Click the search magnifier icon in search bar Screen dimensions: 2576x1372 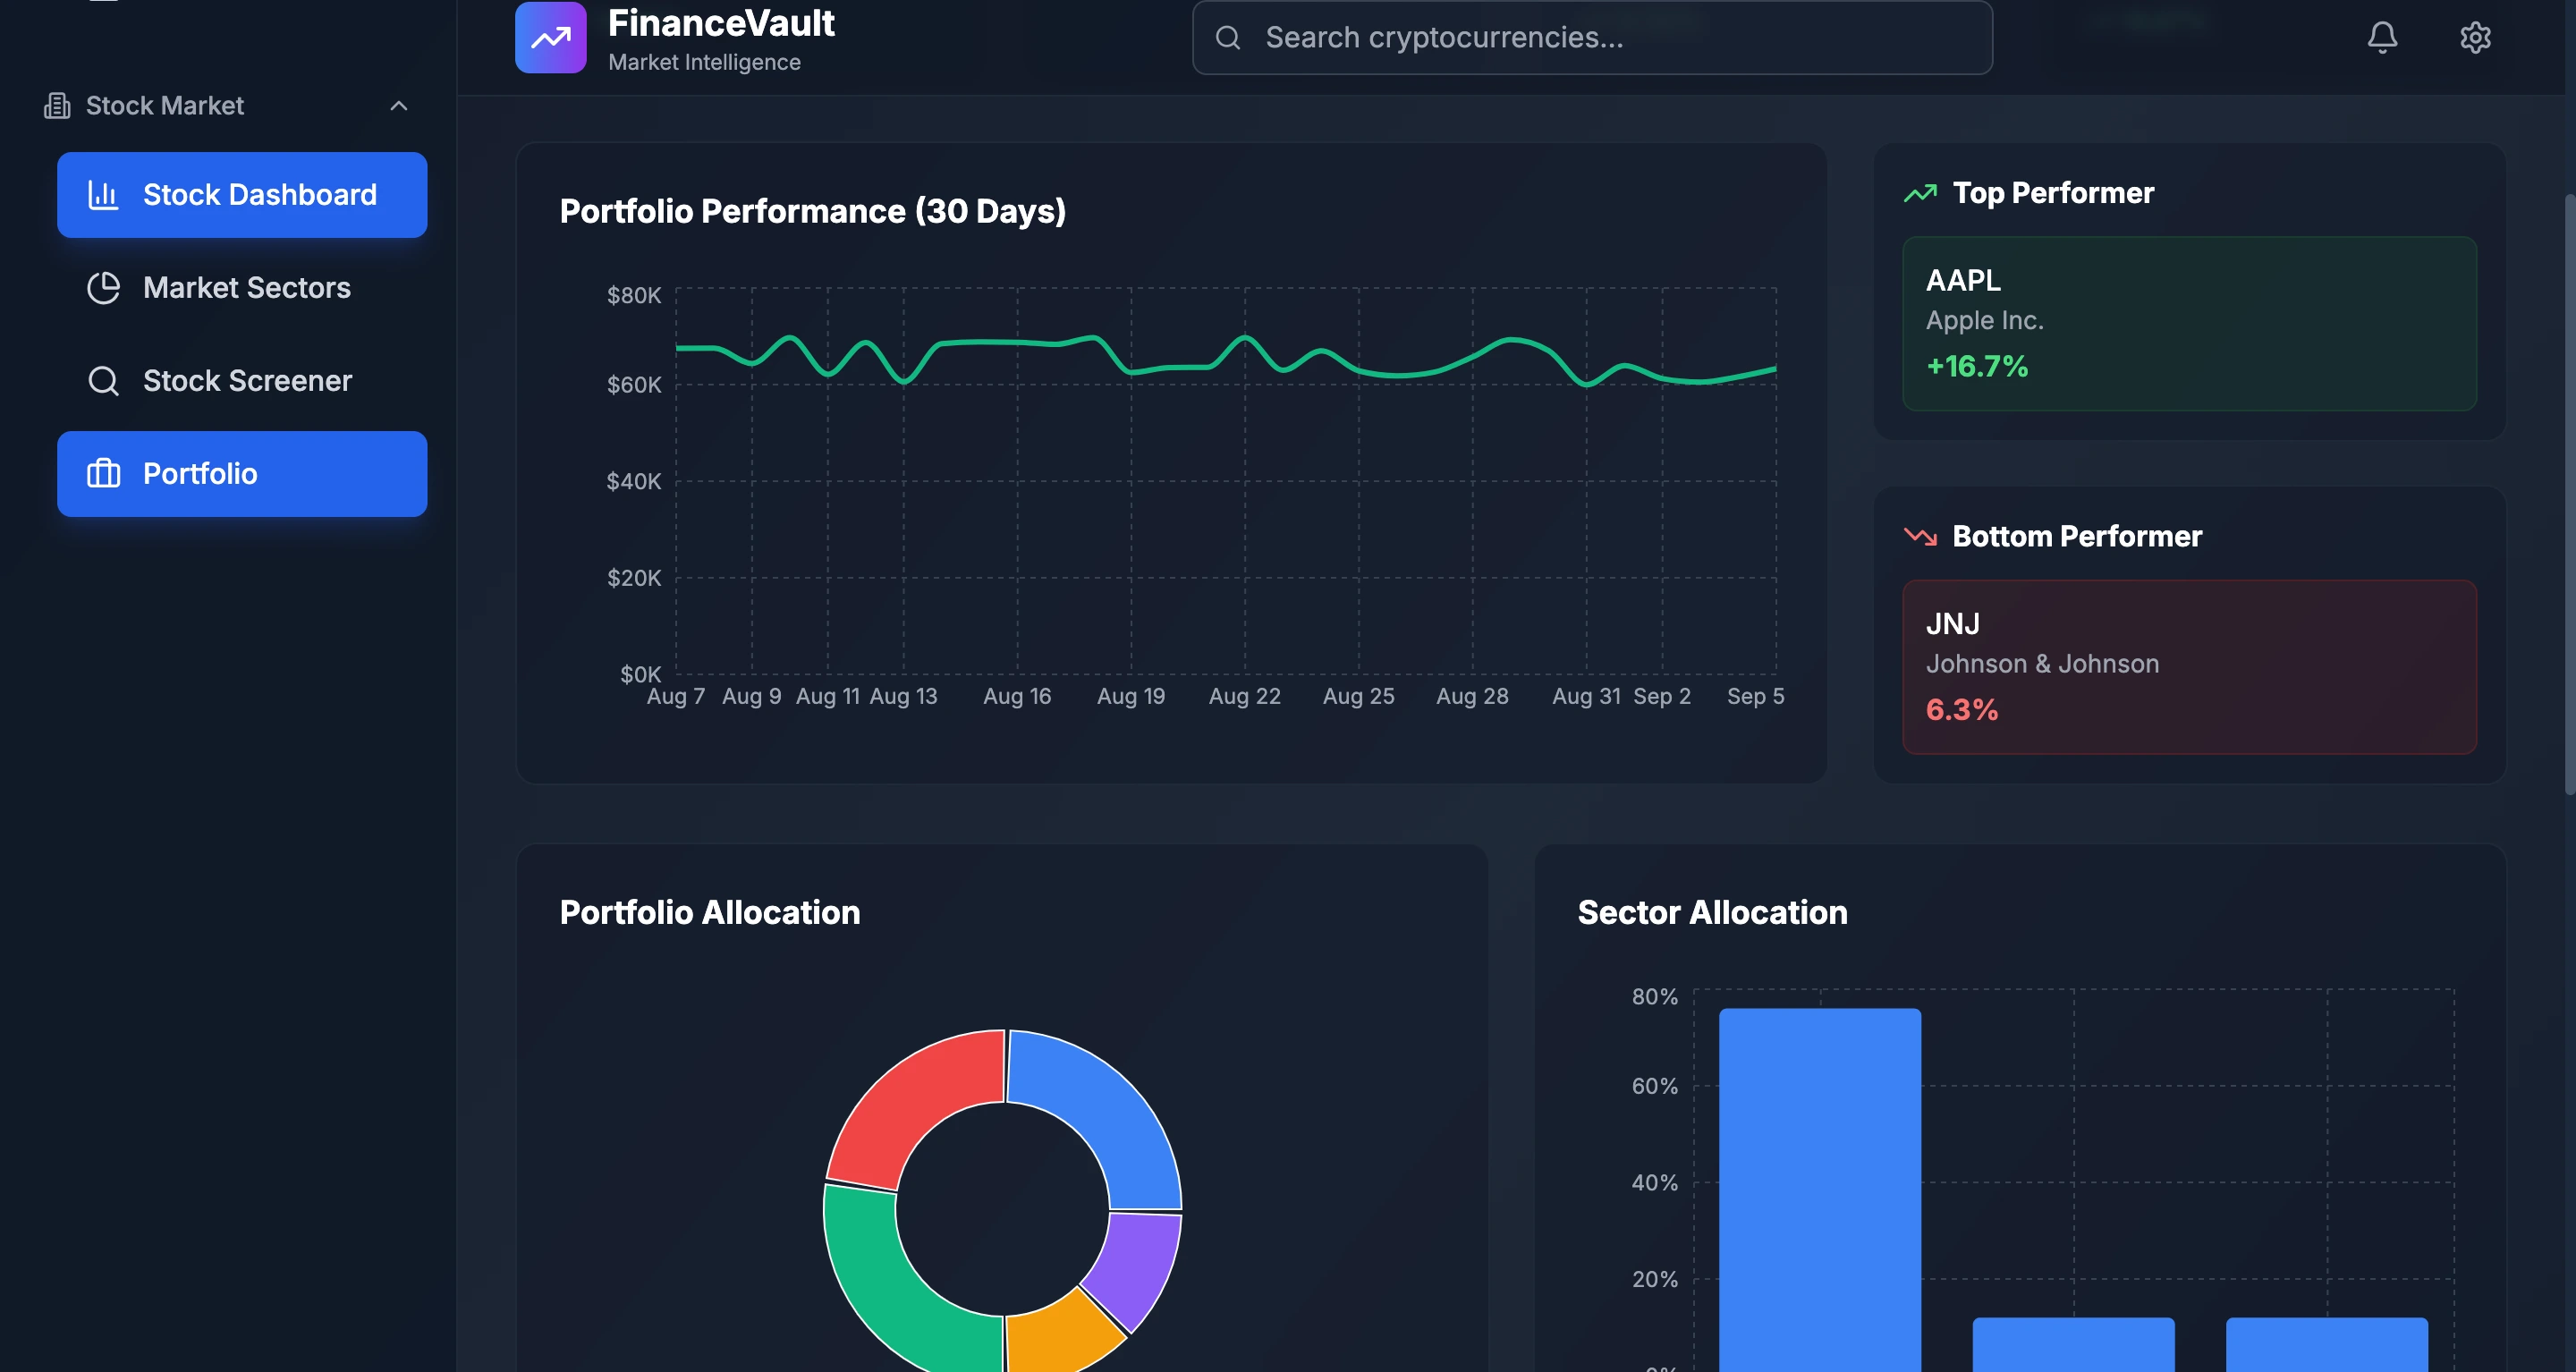[x=1228, y=38]
